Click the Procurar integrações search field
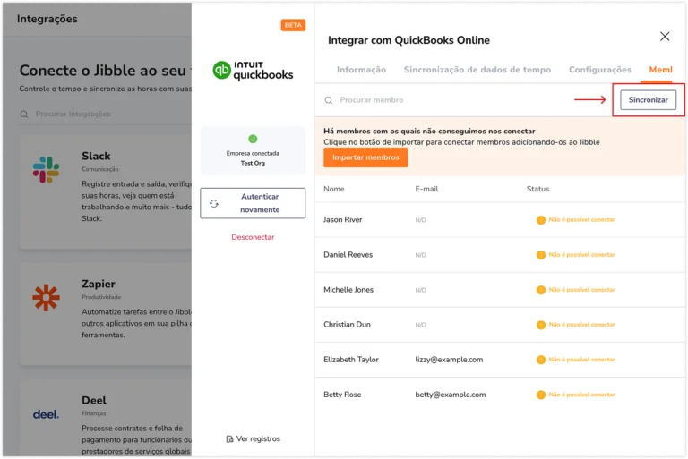The width and height of the screenshot is (688, 459). tap(106, 114)
